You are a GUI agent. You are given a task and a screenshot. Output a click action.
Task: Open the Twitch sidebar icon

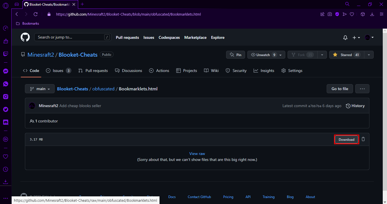click(x=6, y=54)
